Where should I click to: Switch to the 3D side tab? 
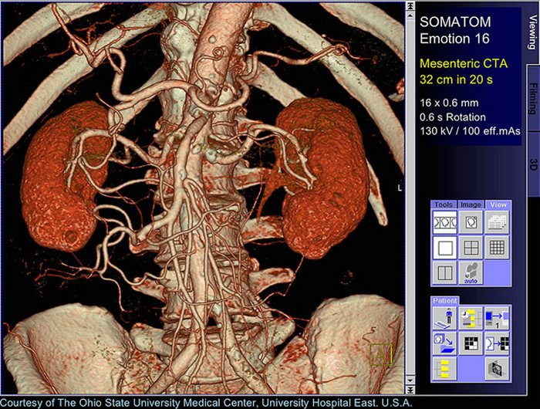click(x=533, y=165)
